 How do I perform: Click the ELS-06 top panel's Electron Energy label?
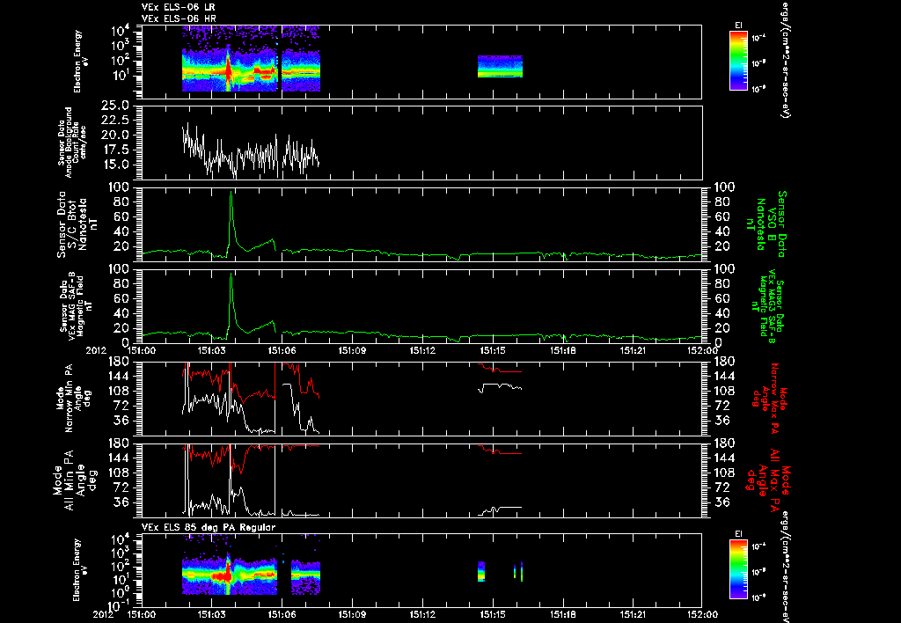77,62
